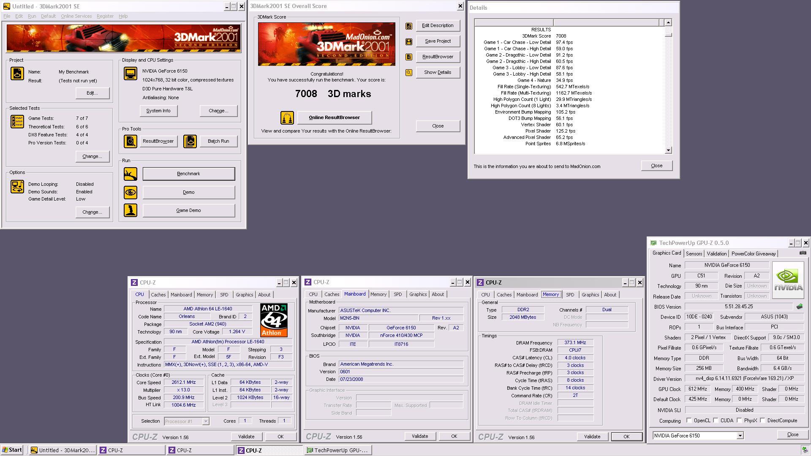Screen dimensions: 811x456
Task: Click the Project icon in 3DMark
Action: pos(17,73)
